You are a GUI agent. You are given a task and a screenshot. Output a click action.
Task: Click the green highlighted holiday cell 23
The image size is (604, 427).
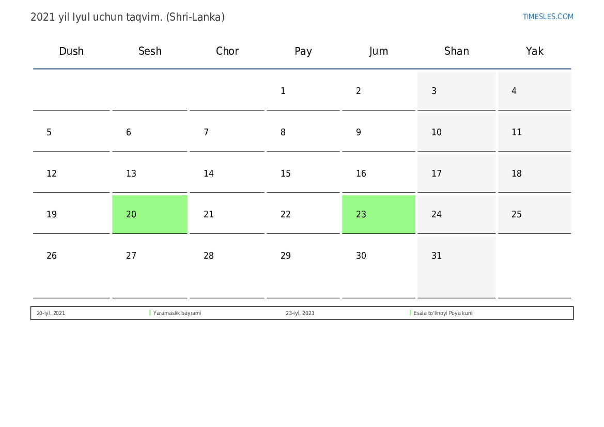(x=379, y=214)
